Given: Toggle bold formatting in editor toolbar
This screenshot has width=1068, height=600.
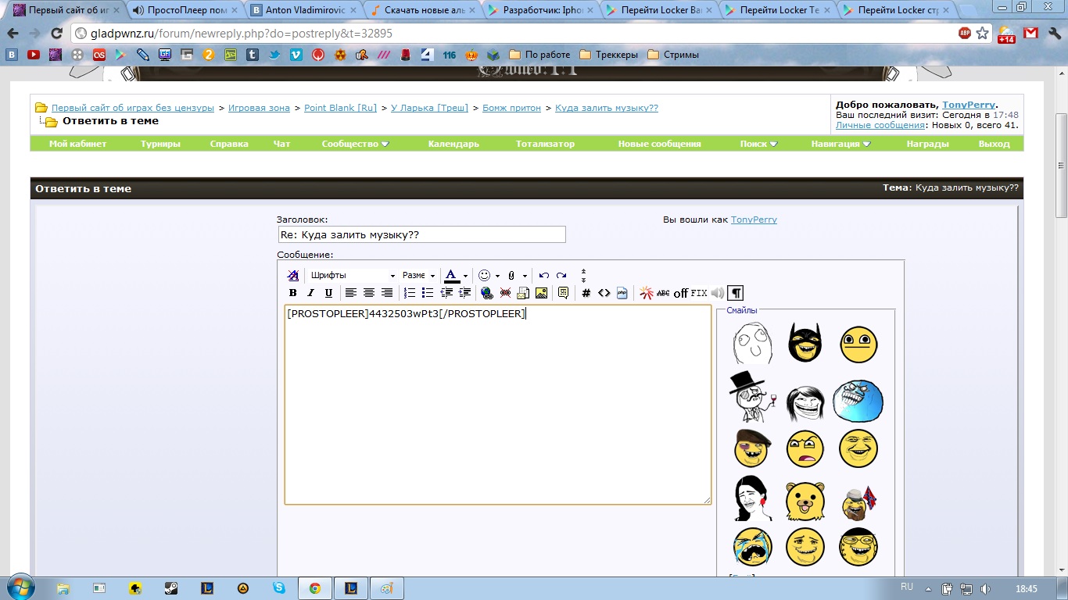Looking at the screenshot, I should 293,293.
